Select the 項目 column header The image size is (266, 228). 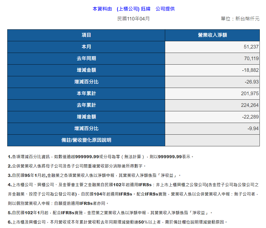pyautogui.click(x=86, y=35)
